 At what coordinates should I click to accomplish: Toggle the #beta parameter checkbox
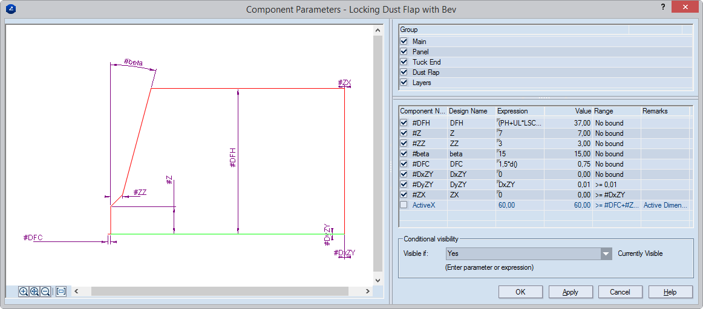click(x=404, y=154)
